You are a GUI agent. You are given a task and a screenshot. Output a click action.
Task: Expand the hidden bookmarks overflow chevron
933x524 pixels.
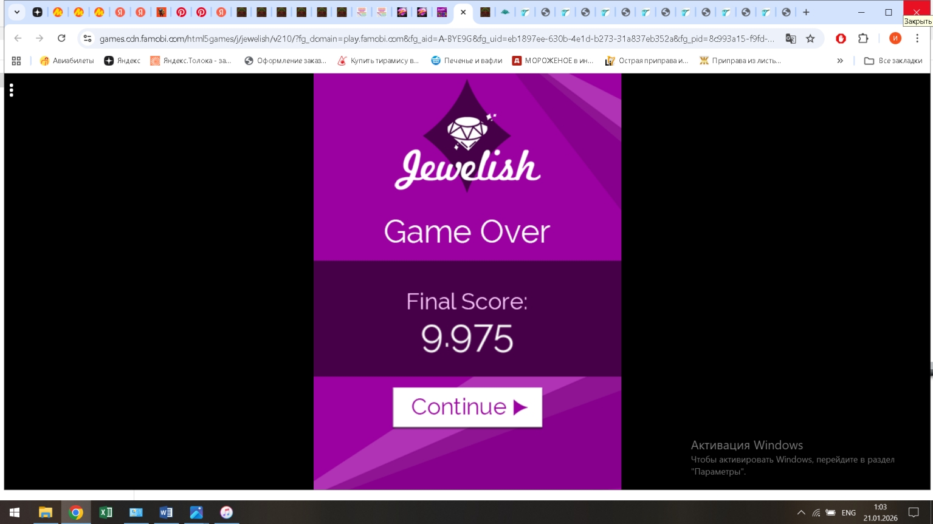click(840, 61)
